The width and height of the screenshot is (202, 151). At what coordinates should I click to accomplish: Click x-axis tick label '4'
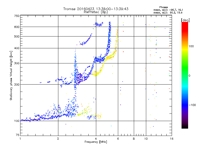(x=96, y=139)
